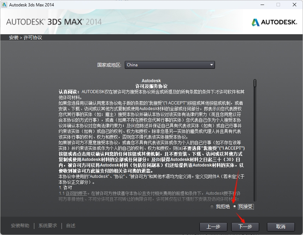Viewport: 303px width, 235px height.
Task: Open 系统要求 (System Requirements)
Action: (47, 225)
